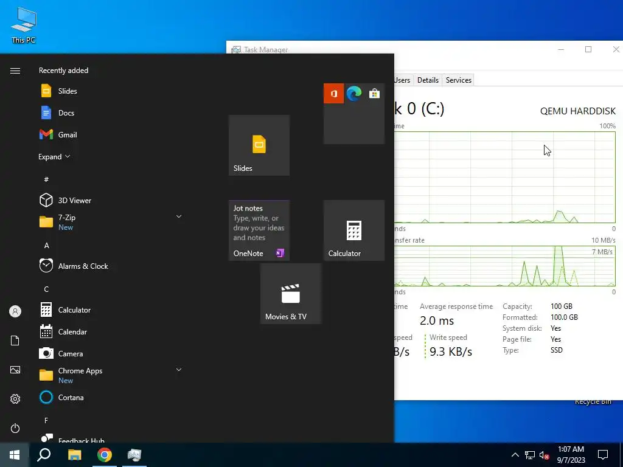Click the taskbar search icon

coord(44,455)
